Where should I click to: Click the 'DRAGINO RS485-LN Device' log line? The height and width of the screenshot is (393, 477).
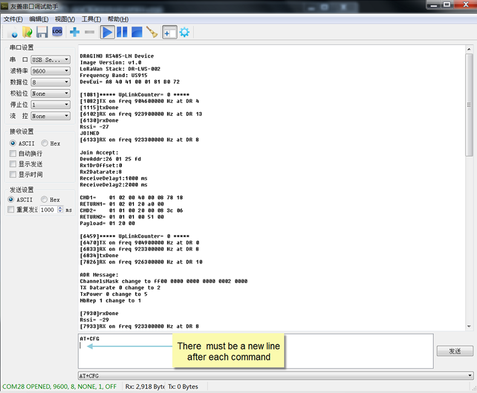coord(117,56)
